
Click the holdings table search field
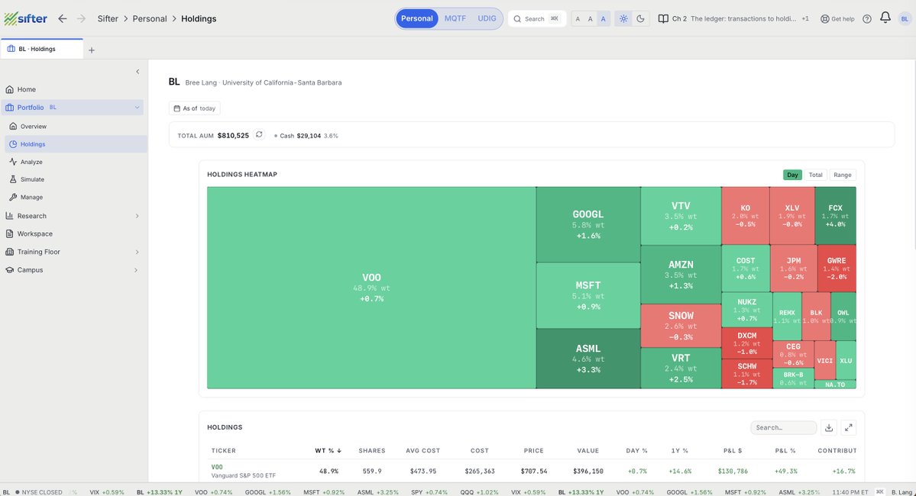click(783, 428)
